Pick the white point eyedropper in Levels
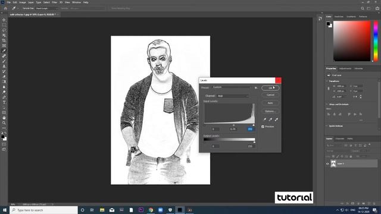381x214 pixels. click(276, 119)
